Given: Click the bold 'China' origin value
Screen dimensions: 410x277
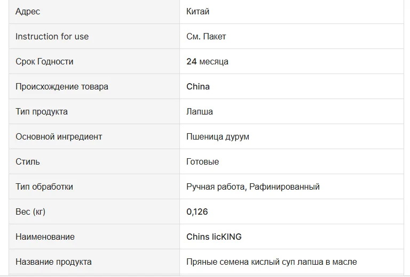Looking at the screenshot, I should [198, 86].
